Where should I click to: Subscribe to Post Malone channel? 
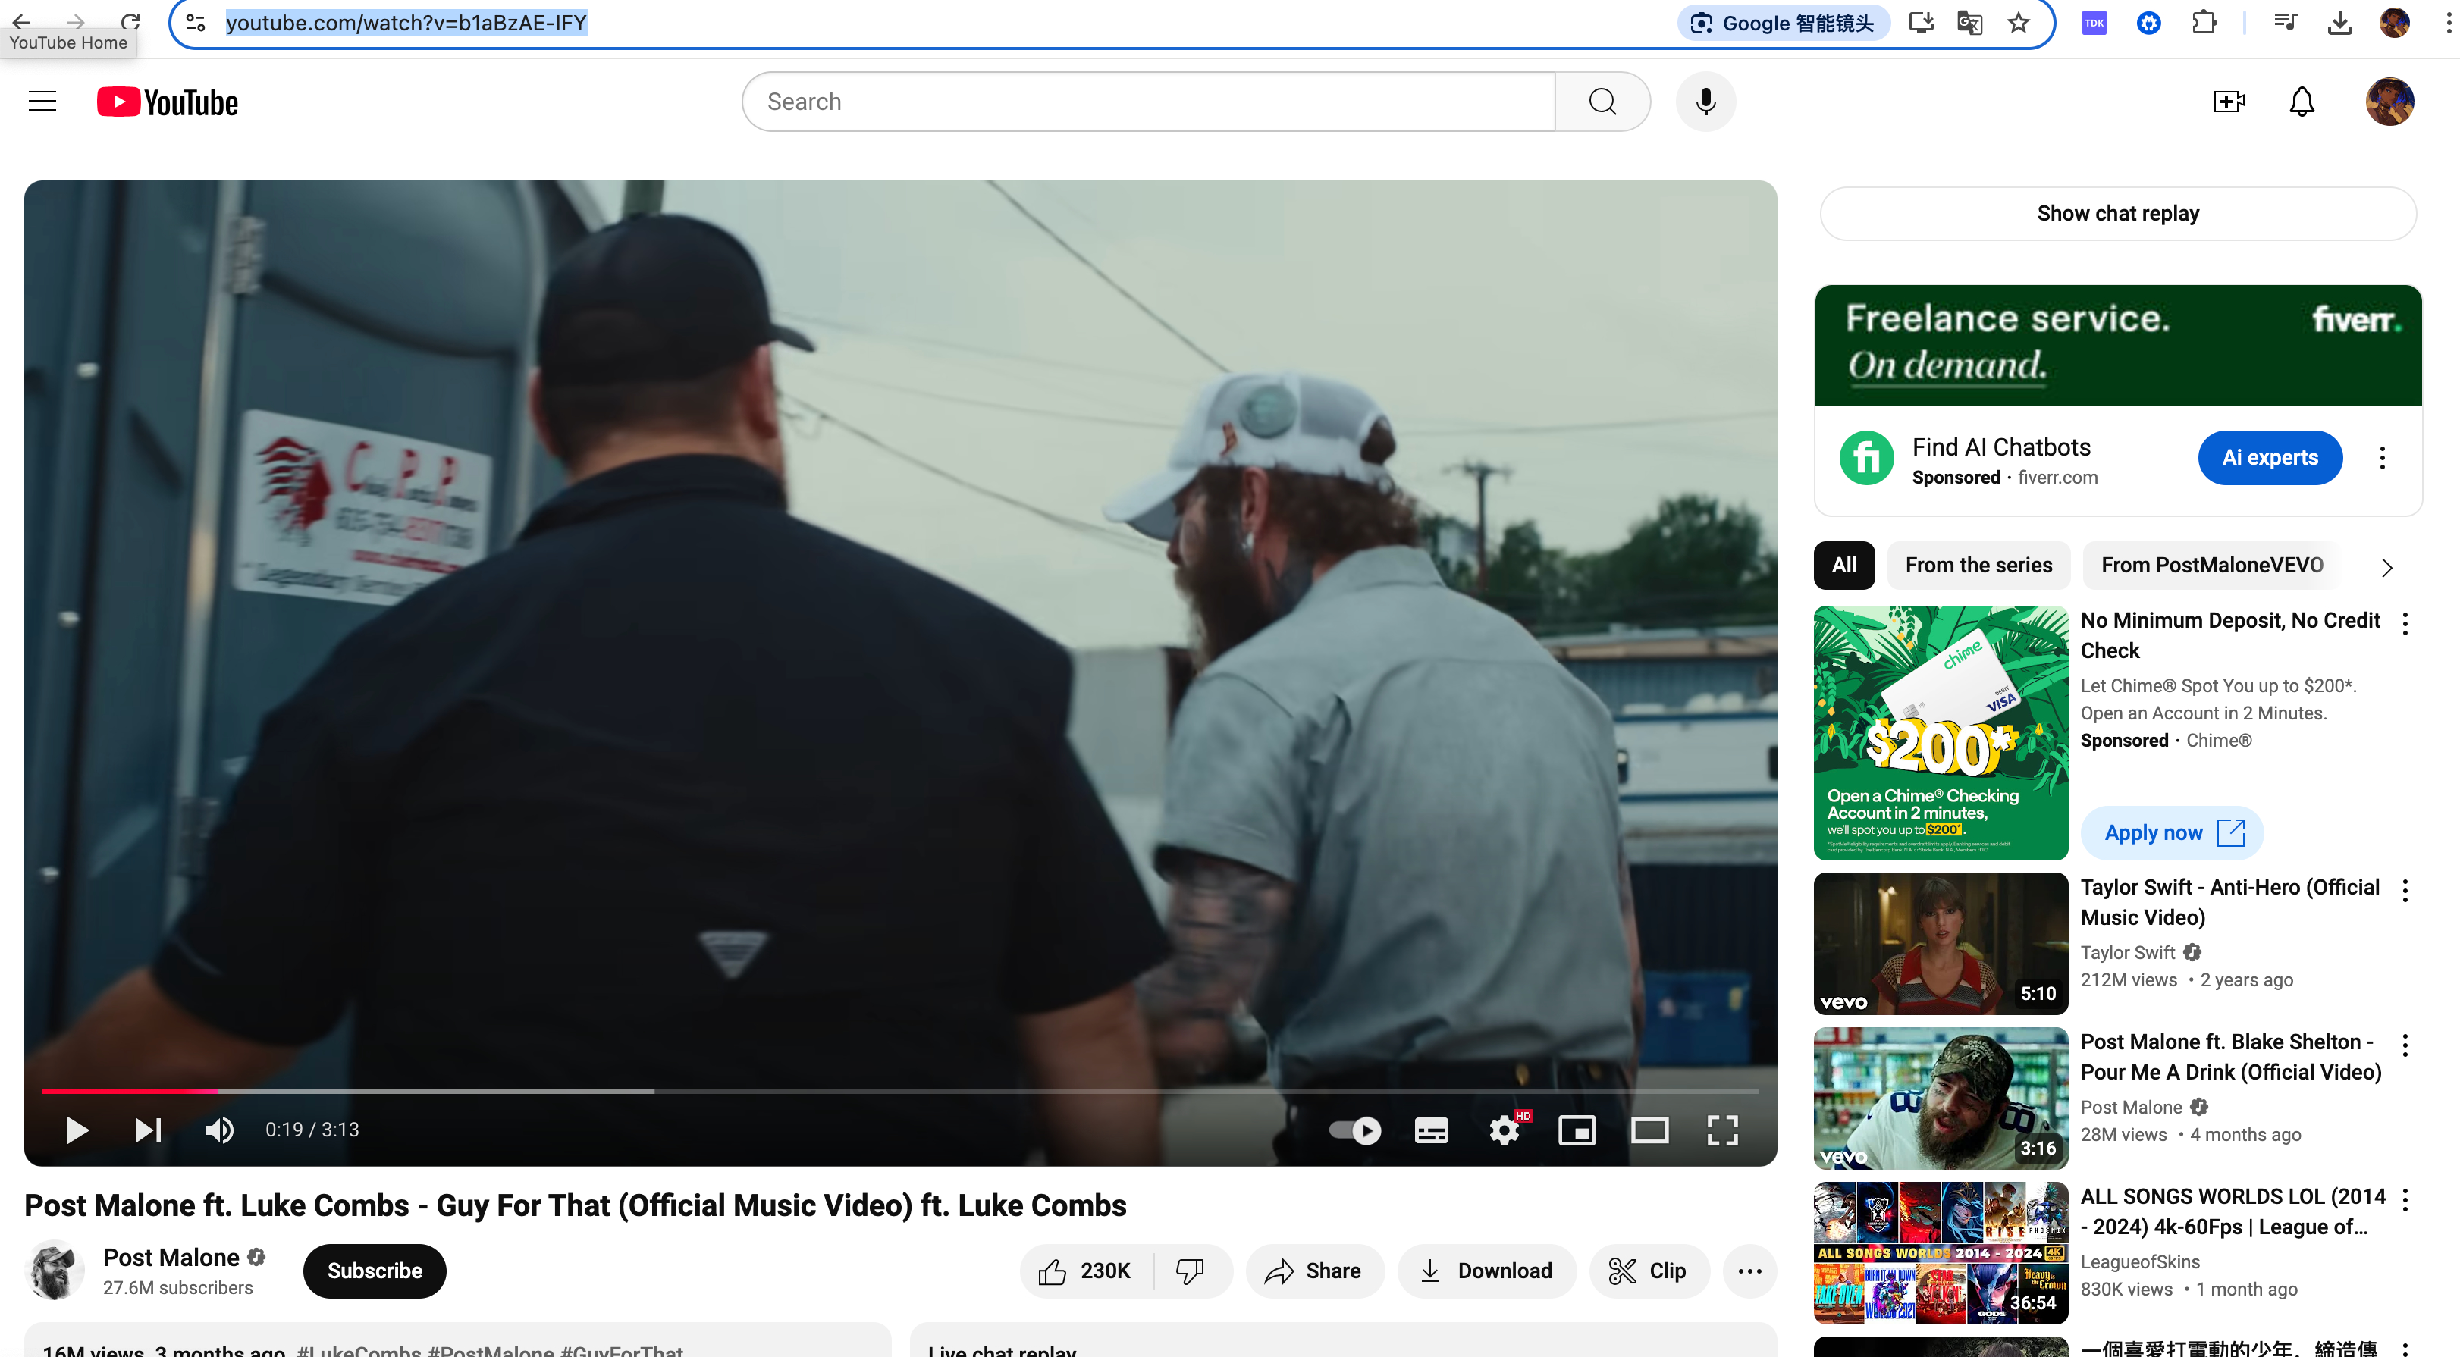(x=375, y=1271)
